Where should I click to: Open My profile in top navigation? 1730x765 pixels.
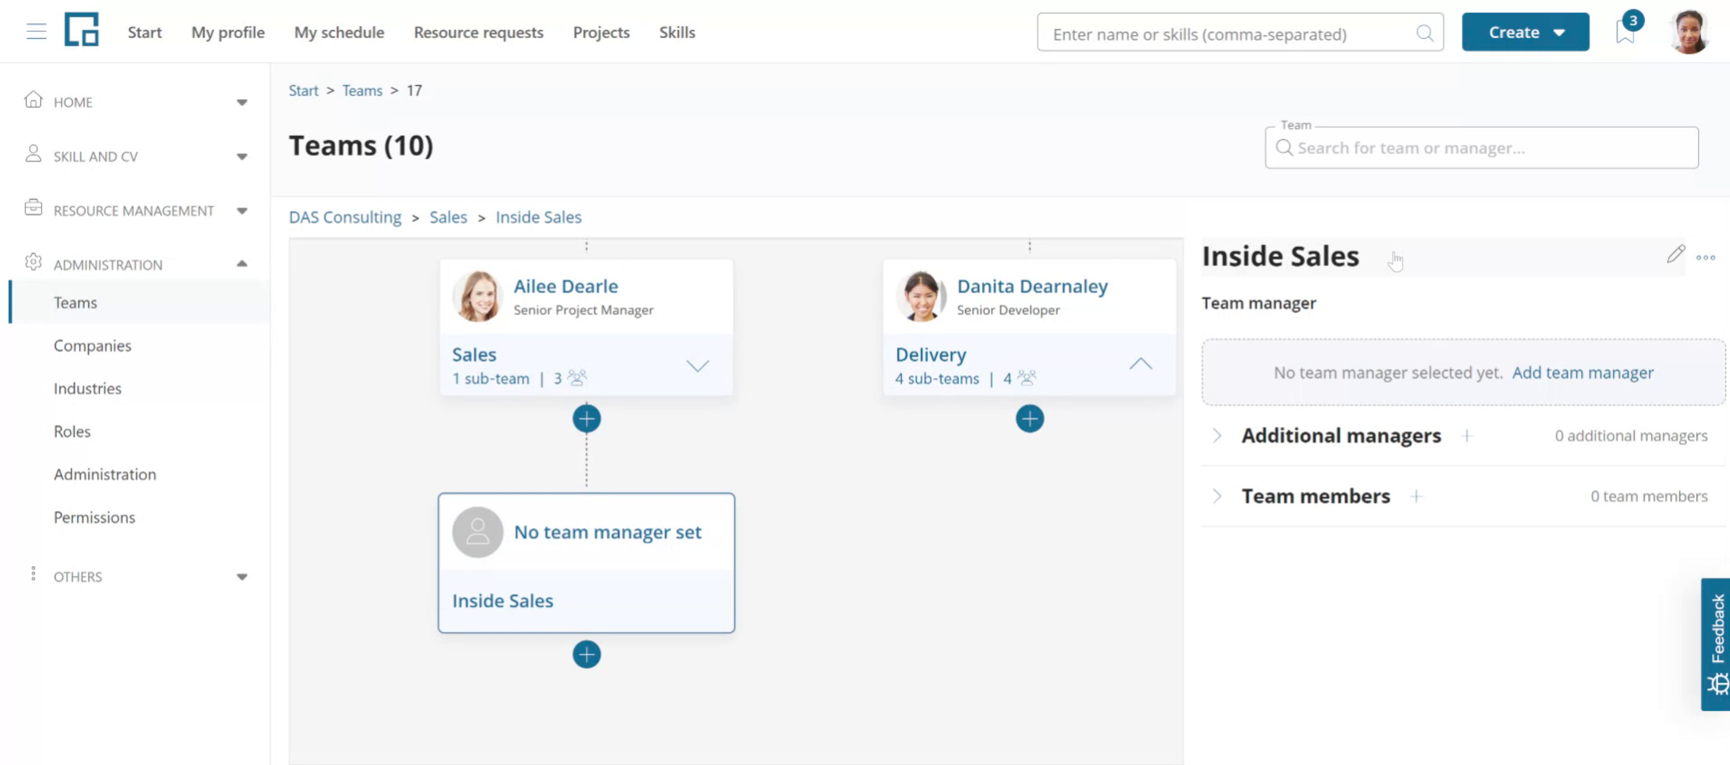pos(228,32)
